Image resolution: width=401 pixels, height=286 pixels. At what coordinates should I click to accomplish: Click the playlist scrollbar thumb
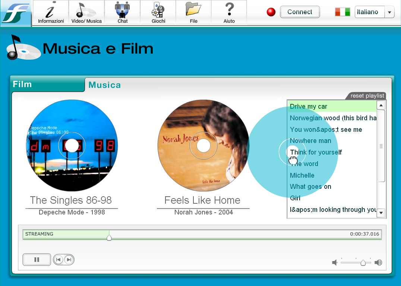click(x=381, y=146)
